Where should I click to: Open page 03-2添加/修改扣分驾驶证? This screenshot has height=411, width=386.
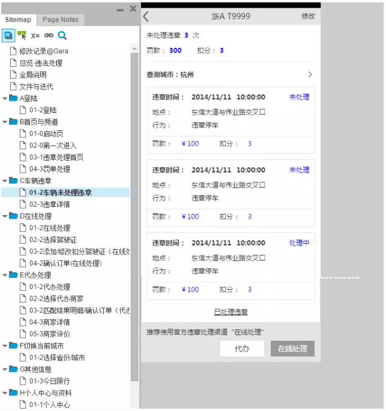click(79, 251)
